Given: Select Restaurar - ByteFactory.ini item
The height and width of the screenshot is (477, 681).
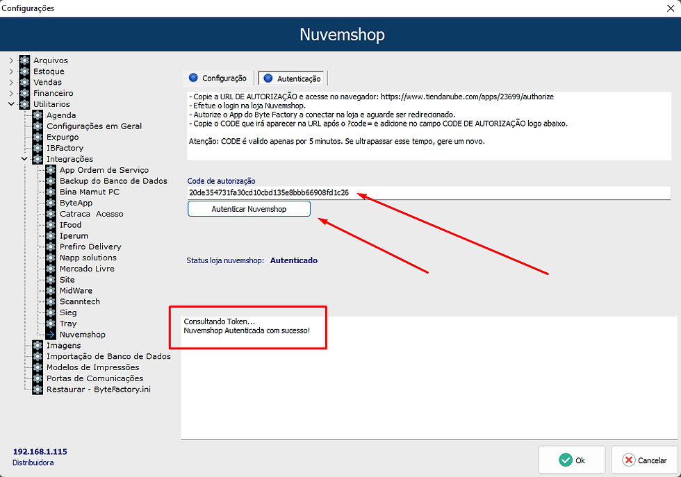Looking at the screenshot, I should click(x=99, y=390).
